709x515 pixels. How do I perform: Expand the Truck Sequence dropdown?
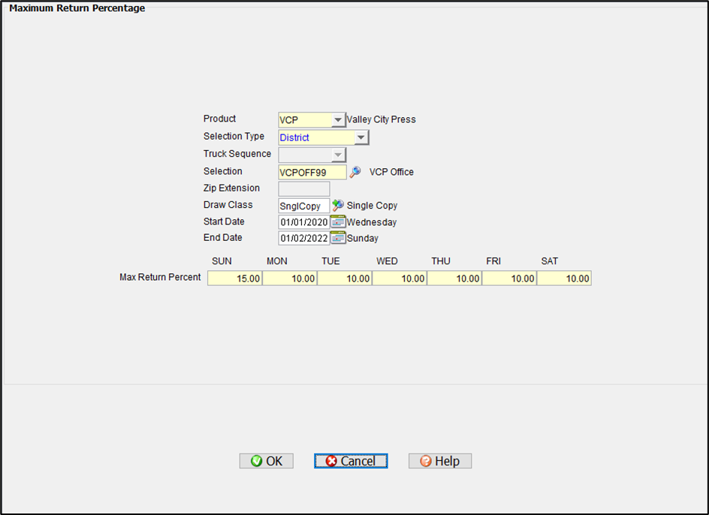click(x=338, y=155)
